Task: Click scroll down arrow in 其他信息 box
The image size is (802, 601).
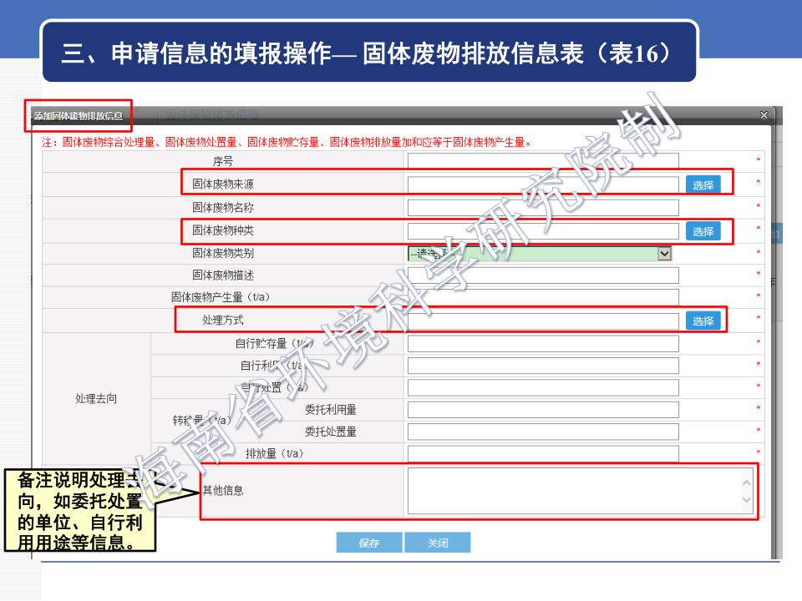Action: tap(746, 499)
